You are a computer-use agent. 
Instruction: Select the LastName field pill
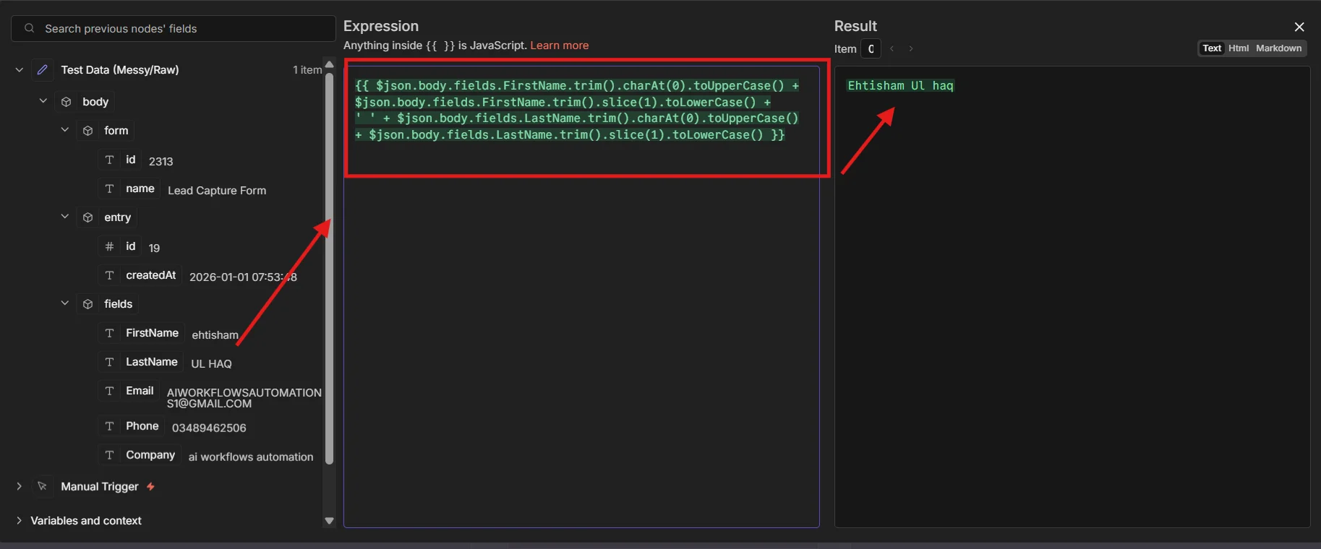pos(140,362)
